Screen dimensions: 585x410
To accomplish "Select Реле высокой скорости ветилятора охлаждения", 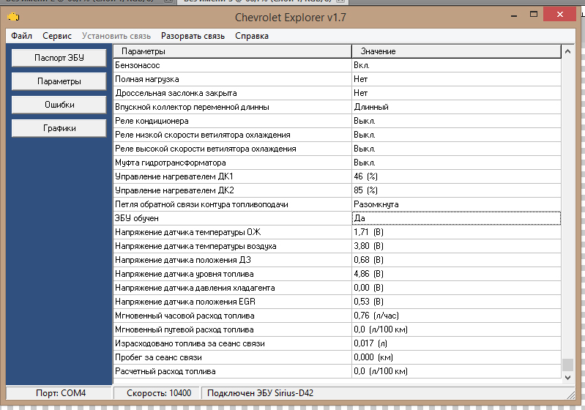I will pos(337,149).
